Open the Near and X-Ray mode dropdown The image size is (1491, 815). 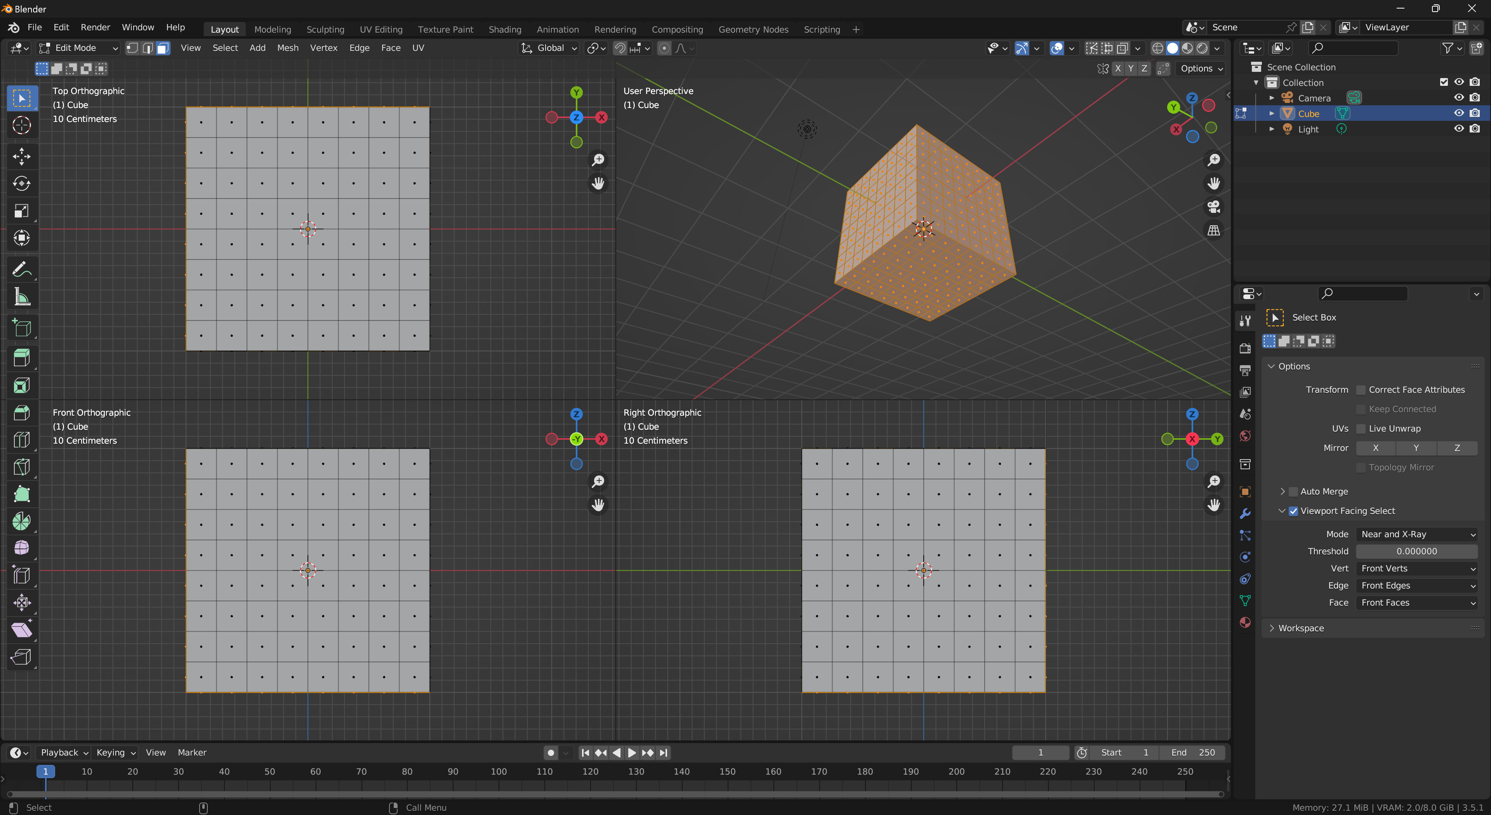point(1416,534)
